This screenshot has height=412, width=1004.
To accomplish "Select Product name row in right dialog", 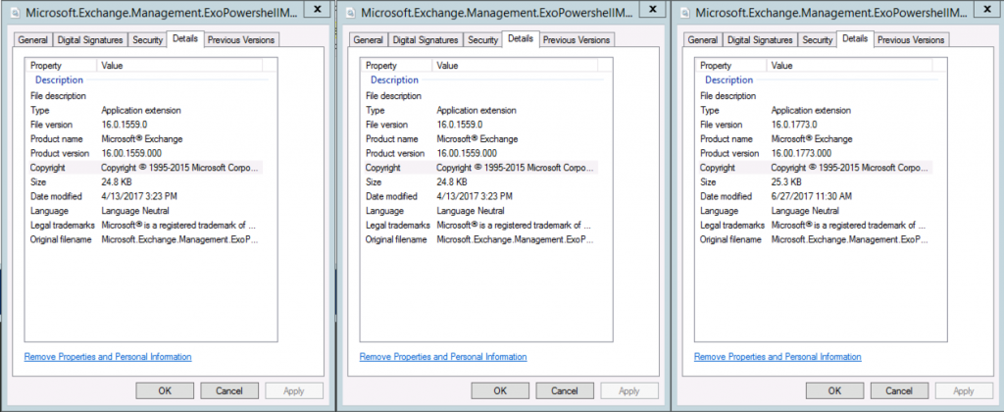I will tap(814, 139).
